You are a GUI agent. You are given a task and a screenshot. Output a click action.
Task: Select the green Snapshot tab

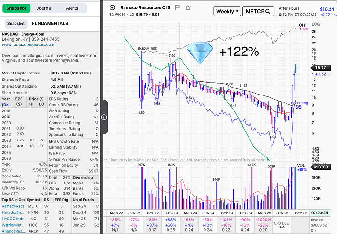(x=16, y=8)
